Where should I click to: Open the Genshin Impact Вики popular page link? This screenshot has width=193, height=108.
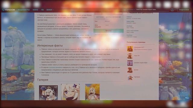[x=141, y=63]
